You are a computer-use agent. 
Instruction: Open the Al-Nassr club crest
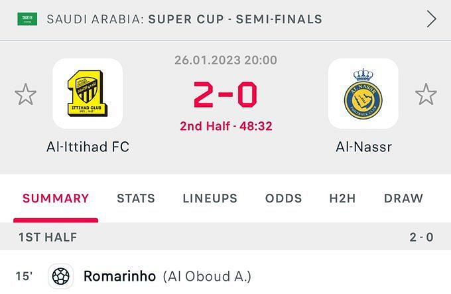coord(363,94)
